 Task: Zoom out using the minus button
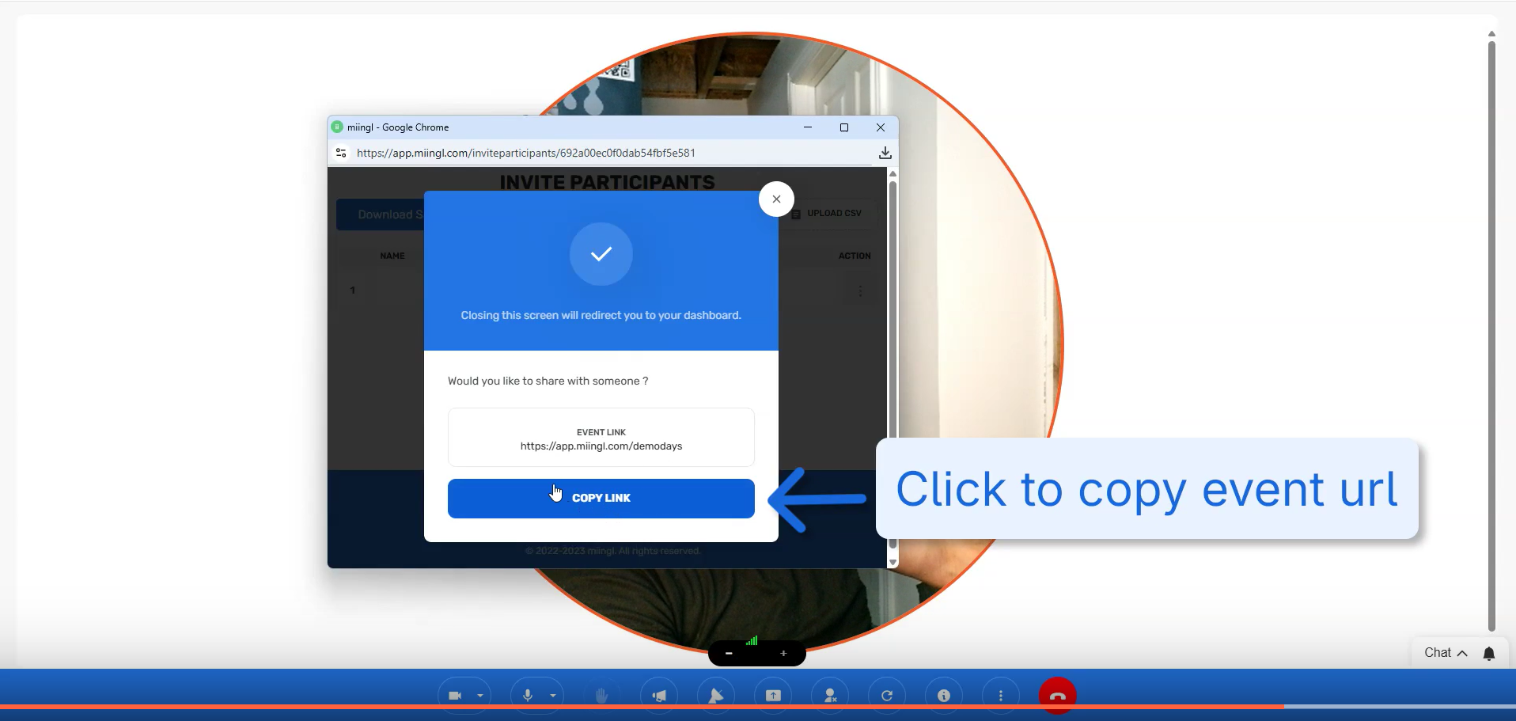point(729,654)
